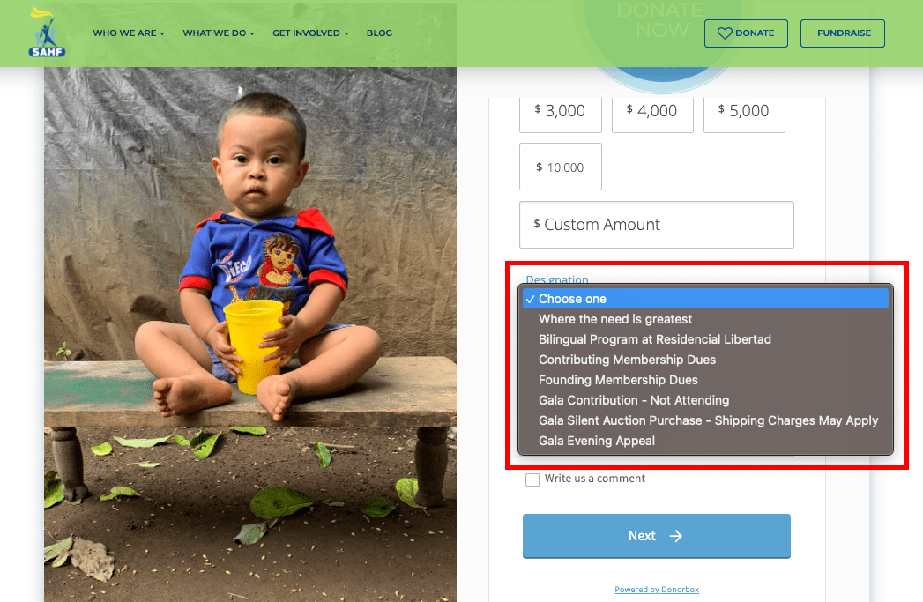Click the SAHF logo icon
The width and height of the screenshot is (923, 602).
(x=47, y=33)
